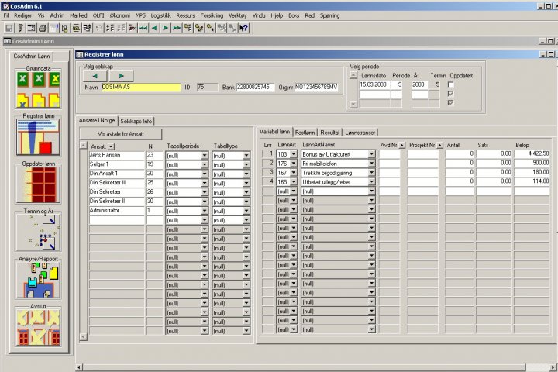Open the Grunndata icon panel

click(39, 90)
